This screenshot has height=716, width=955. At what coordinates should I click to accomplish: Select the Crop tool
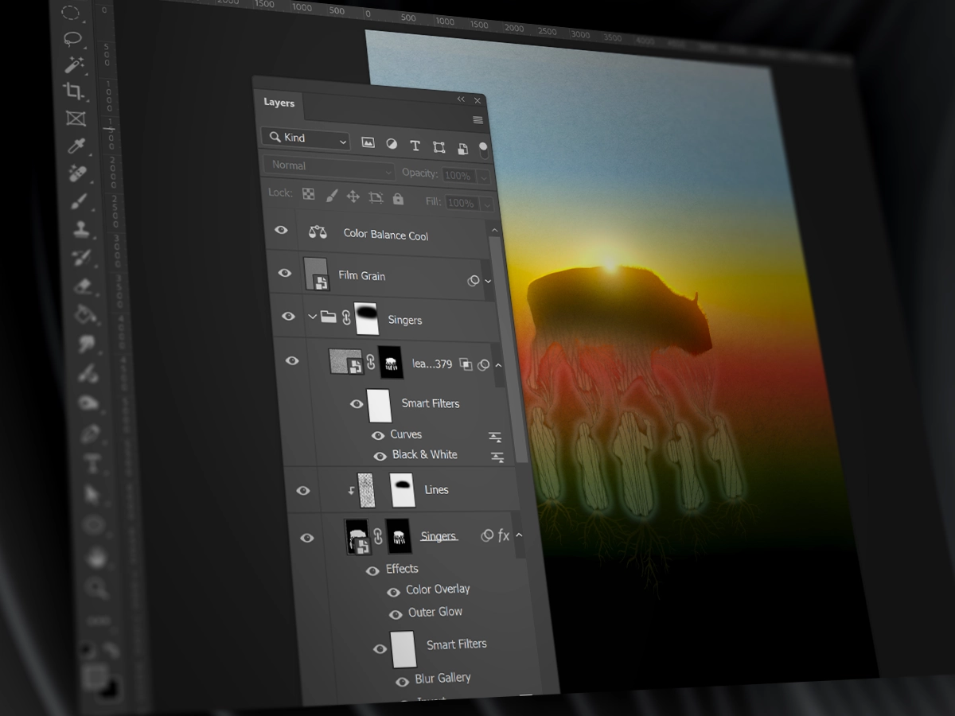[x=74, y=91]
